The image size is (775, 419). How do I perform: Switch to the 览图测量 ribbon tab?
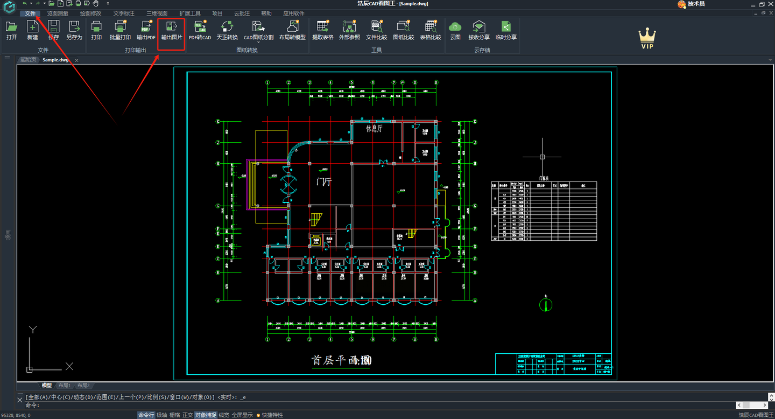coord(58,13)
